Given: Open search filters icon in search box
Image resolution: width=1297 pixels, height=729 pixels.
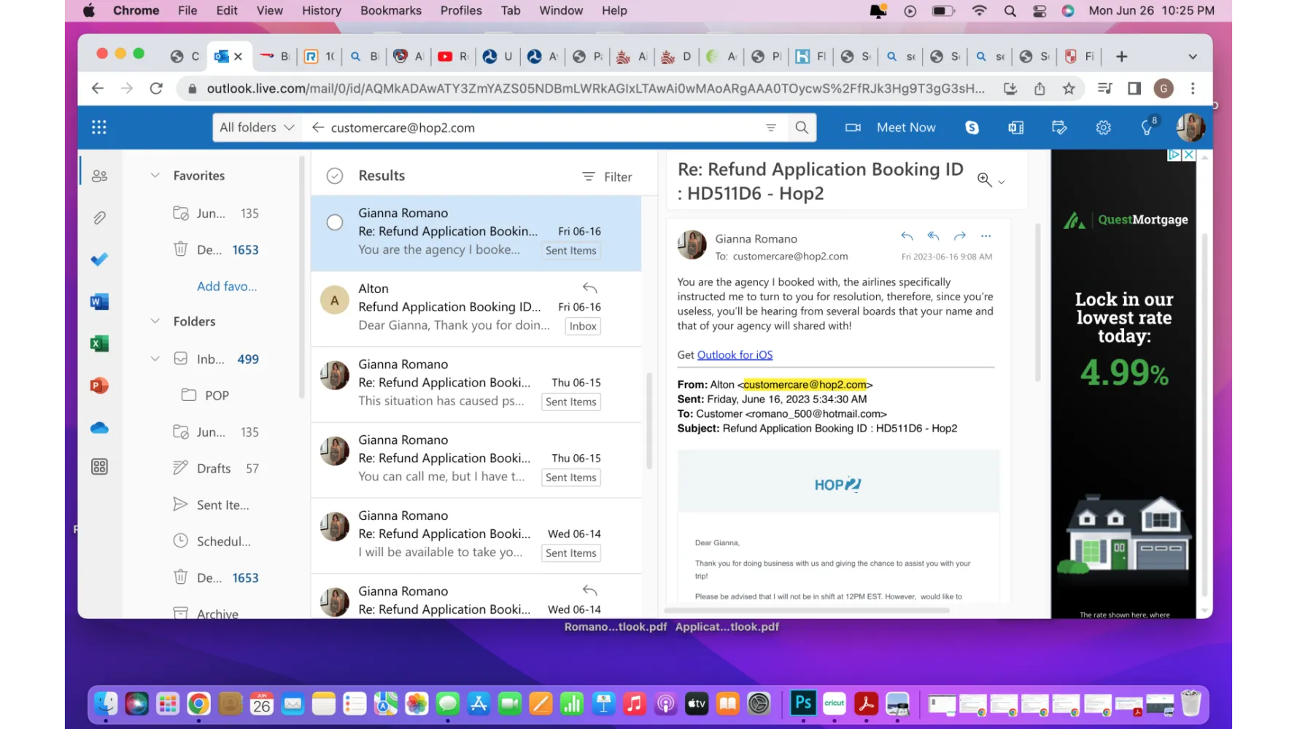Looking at the screenshot, I should (x=771, y=128).
